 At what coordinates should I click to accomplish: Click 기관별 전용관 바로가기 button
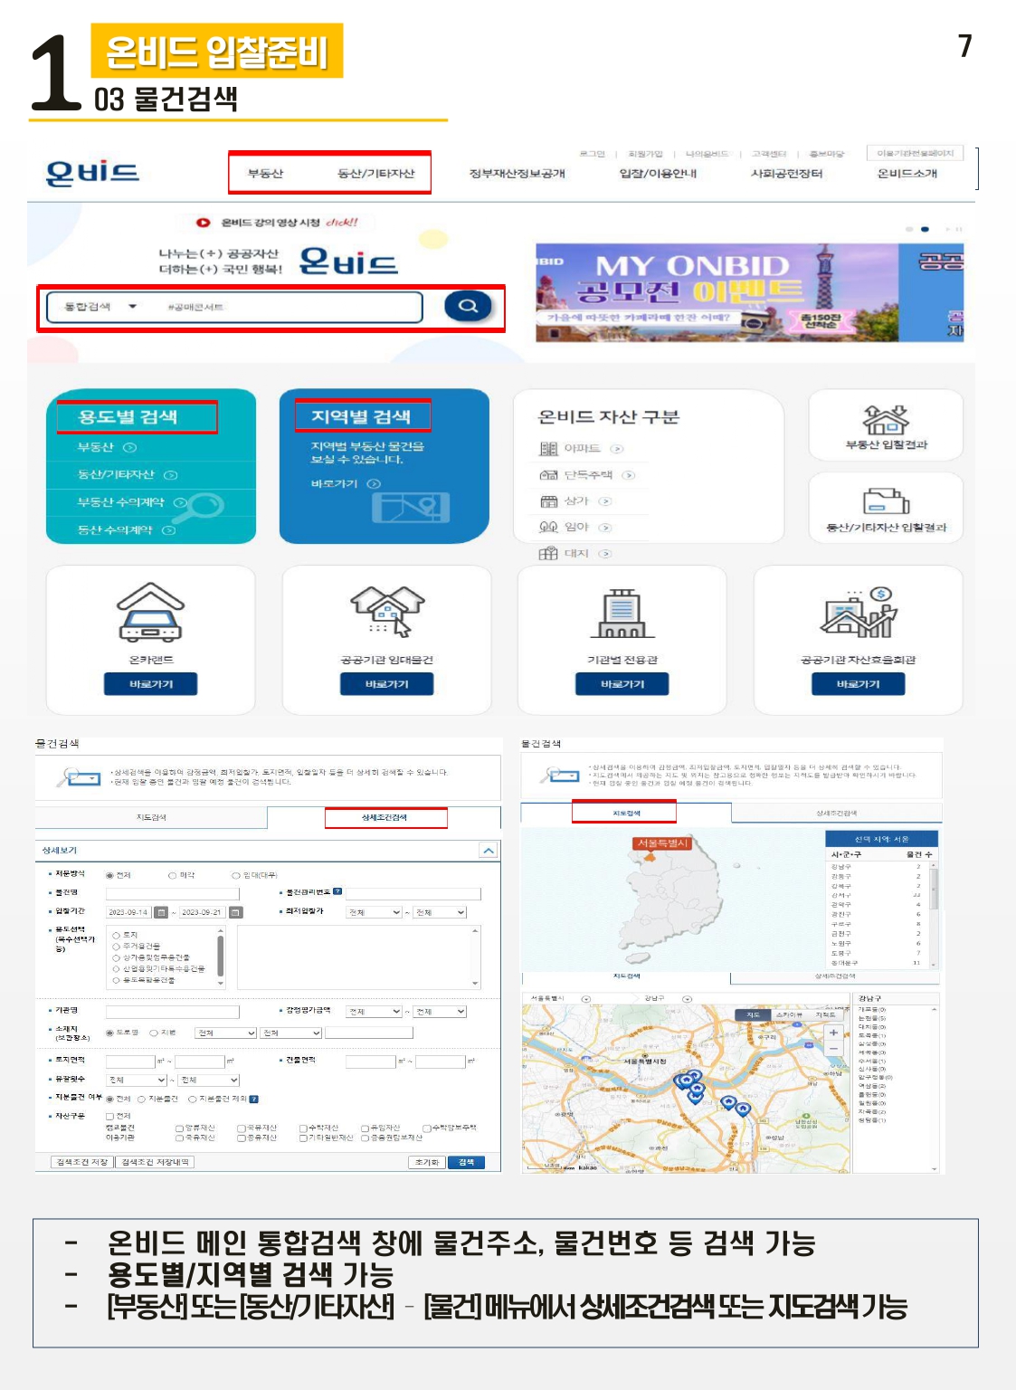coord(622,684)
